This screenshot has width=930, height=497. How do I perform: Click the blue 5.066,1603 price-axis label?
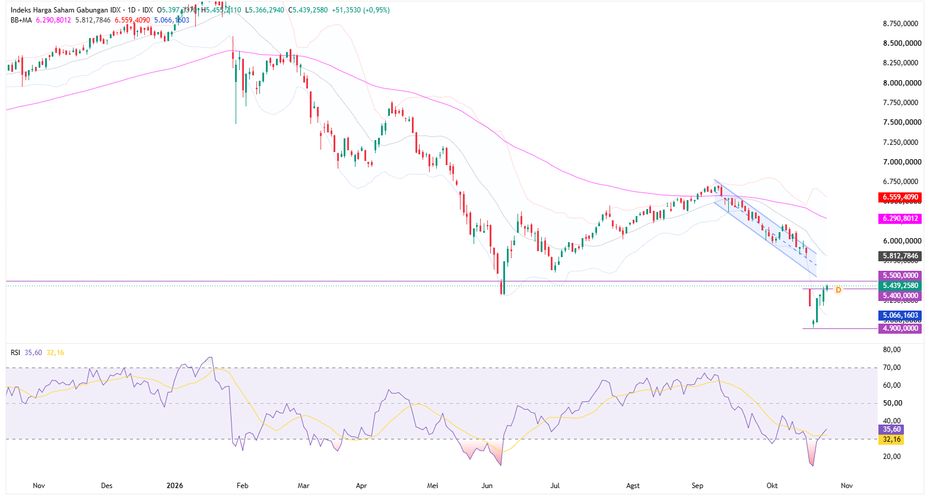(900, 315)
